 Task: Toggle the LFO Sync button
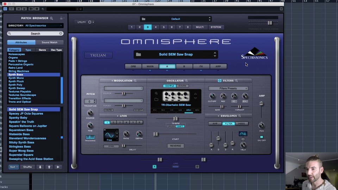pyautogui.click(x=111, y=146)
